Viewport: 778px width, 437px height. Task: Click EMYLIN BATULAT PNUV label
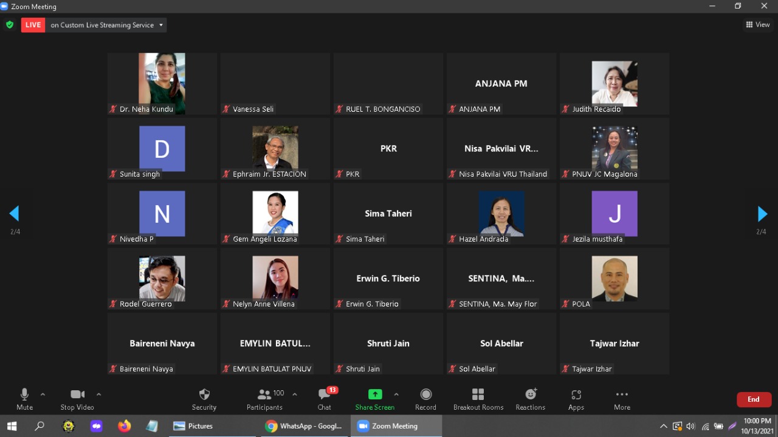pos(272,369)
